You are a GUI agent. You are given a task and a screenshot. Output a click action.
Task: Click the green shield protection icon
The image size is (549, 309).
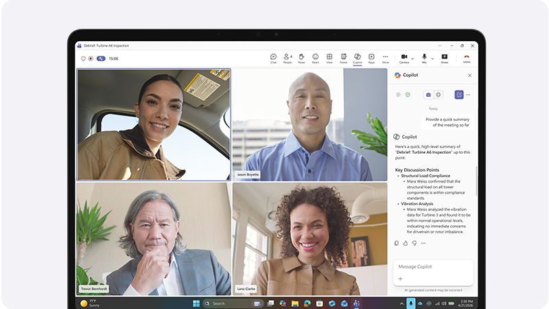pyautogui.click(x=408, y=95)
